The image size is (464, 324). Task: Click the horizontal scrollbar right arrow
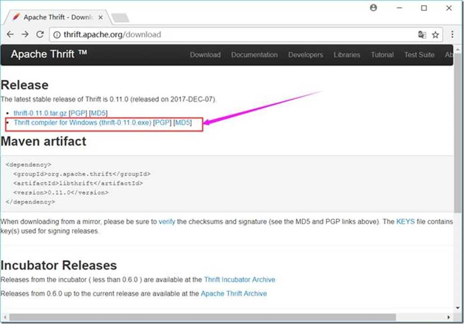pos(449,317)
